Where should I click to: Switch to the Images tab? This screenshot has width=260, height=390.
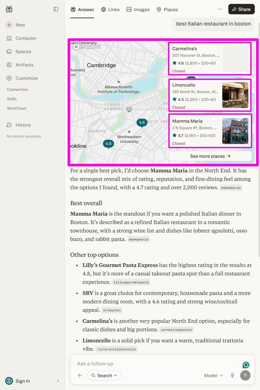(x=138, y=9)
